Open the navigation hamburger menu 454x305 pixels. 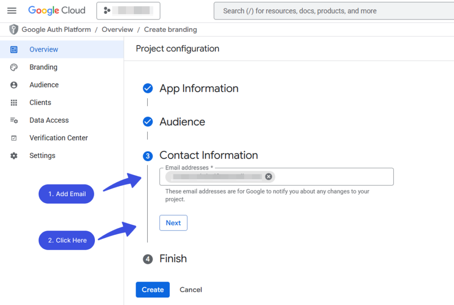pyautogui.click(x=12, y=11)
